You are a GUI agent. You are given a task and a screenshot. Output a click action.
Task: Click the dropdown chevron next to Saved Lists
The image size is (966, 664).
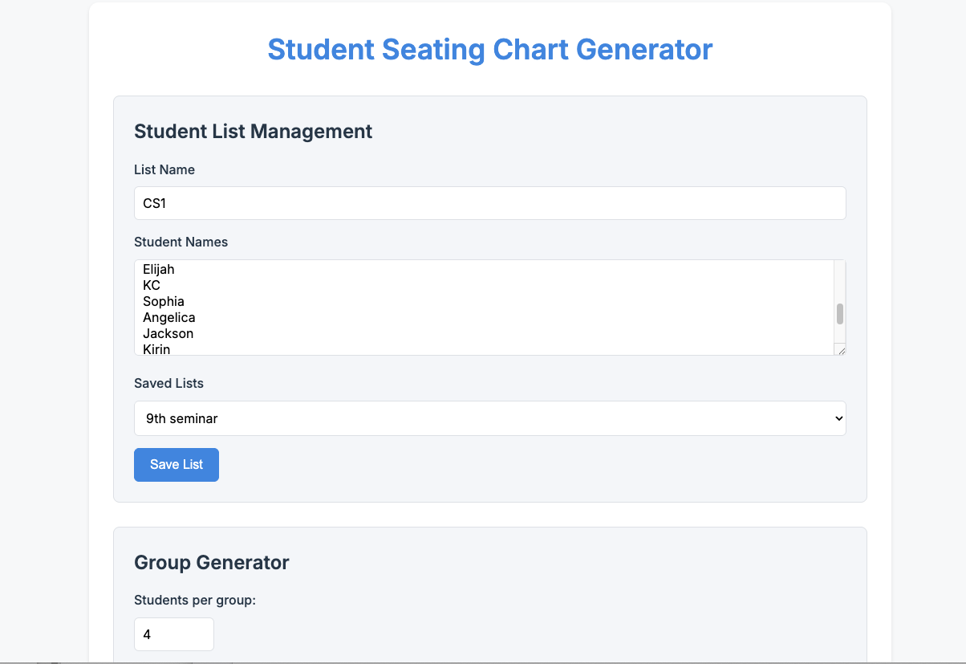point(837,418)
